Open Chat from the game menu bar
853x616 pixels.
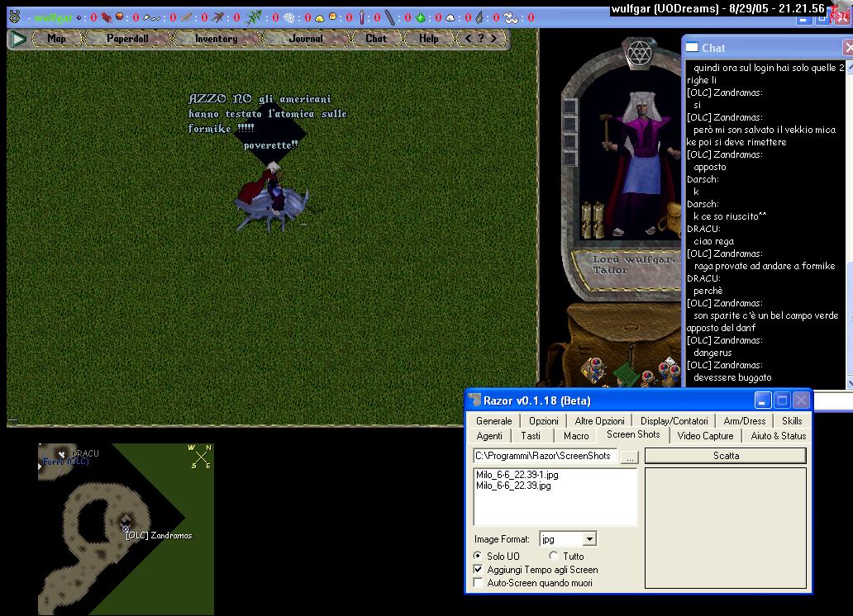[x=376, y=39]
